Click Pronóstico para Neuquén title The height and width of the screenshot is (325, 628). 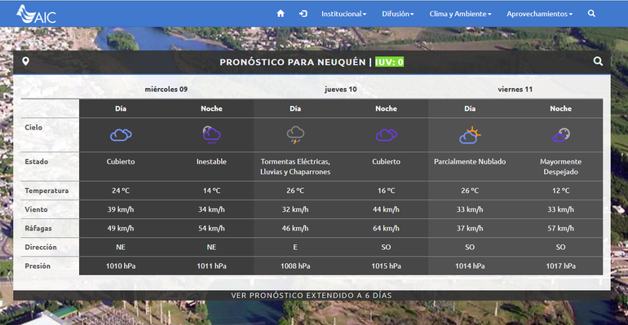(x=293, y=62)
